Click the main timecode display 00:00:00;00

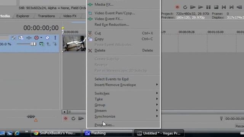[x=41, y=28]
